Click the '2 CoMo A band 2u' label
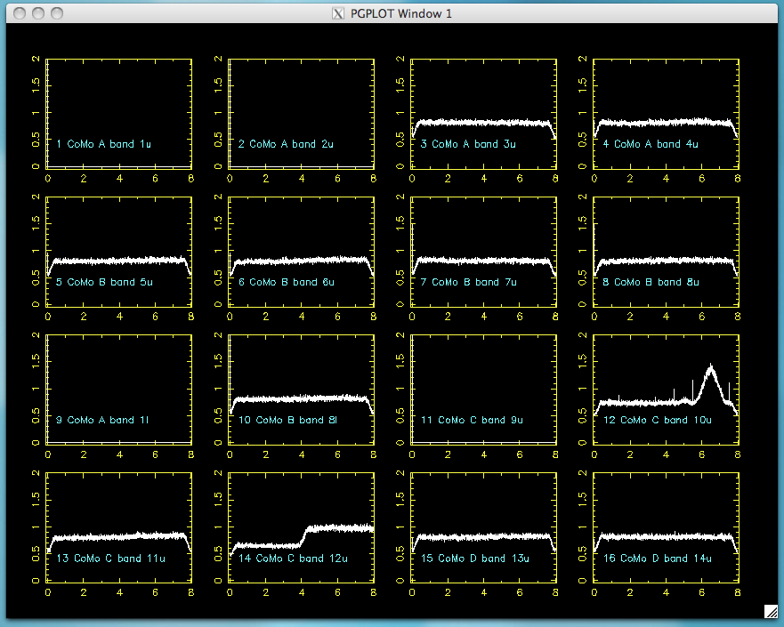The image size is (784, 627). point(286,144)
